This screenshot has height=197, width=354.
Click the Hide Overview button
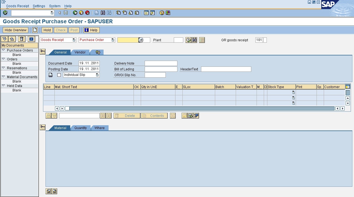pos(16,30)
